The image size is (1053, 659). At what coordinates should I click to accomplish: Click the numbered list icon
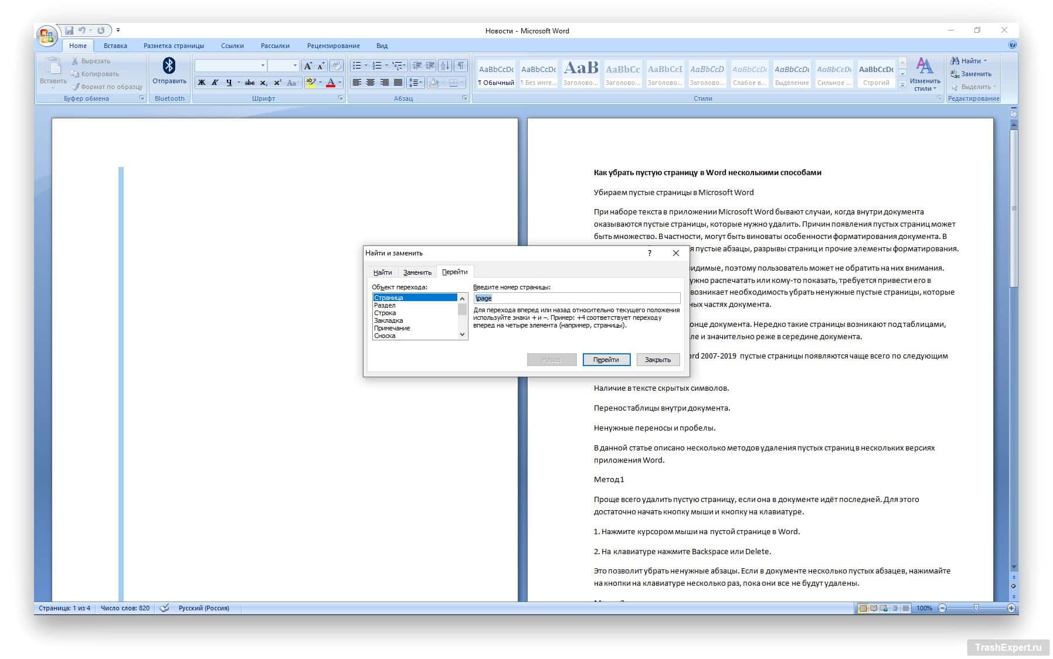[377, 66]
